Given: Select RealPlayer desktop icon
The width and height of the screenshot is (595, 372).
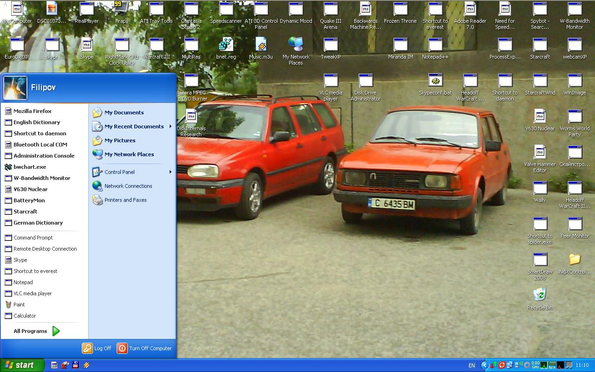Looking at the screenshot, I should (x=87, y=13).
